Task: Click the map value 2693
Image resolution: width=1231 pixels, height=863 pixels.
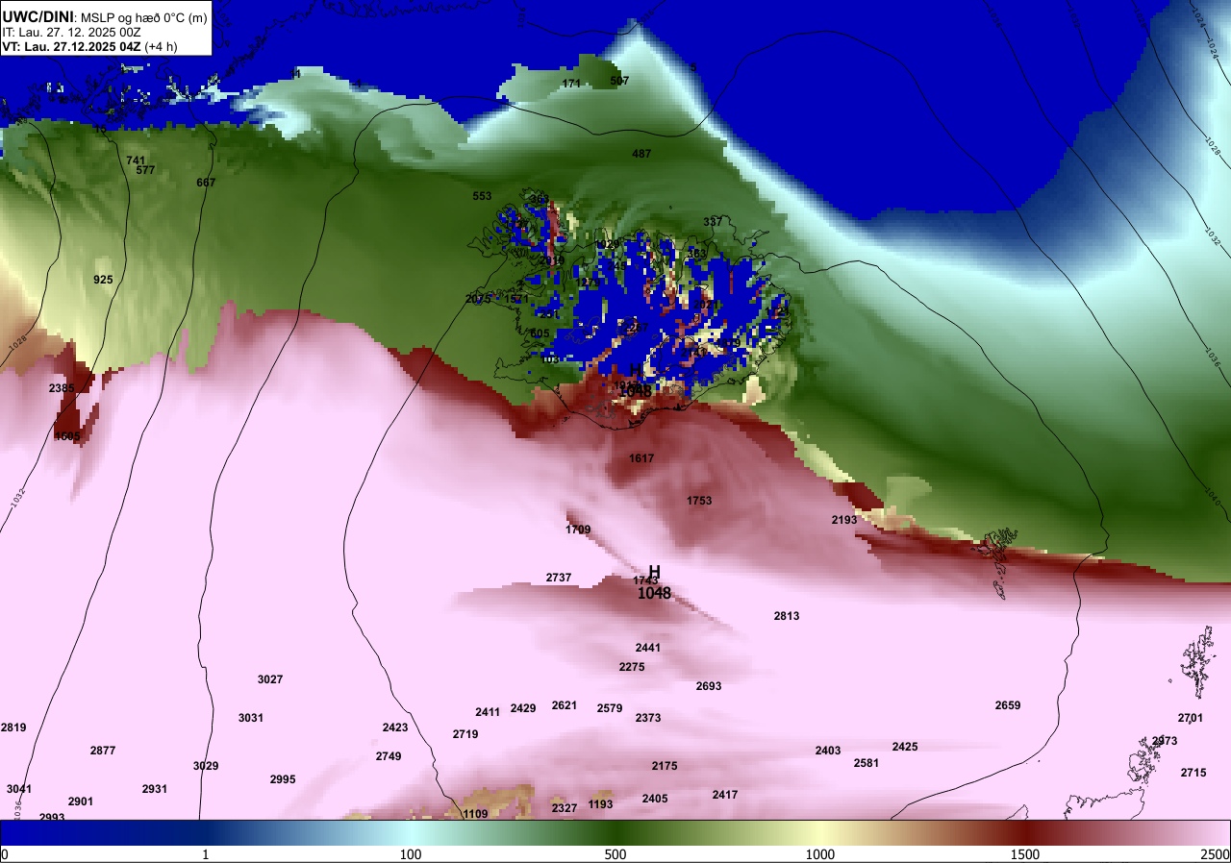Action: point(709,686)
